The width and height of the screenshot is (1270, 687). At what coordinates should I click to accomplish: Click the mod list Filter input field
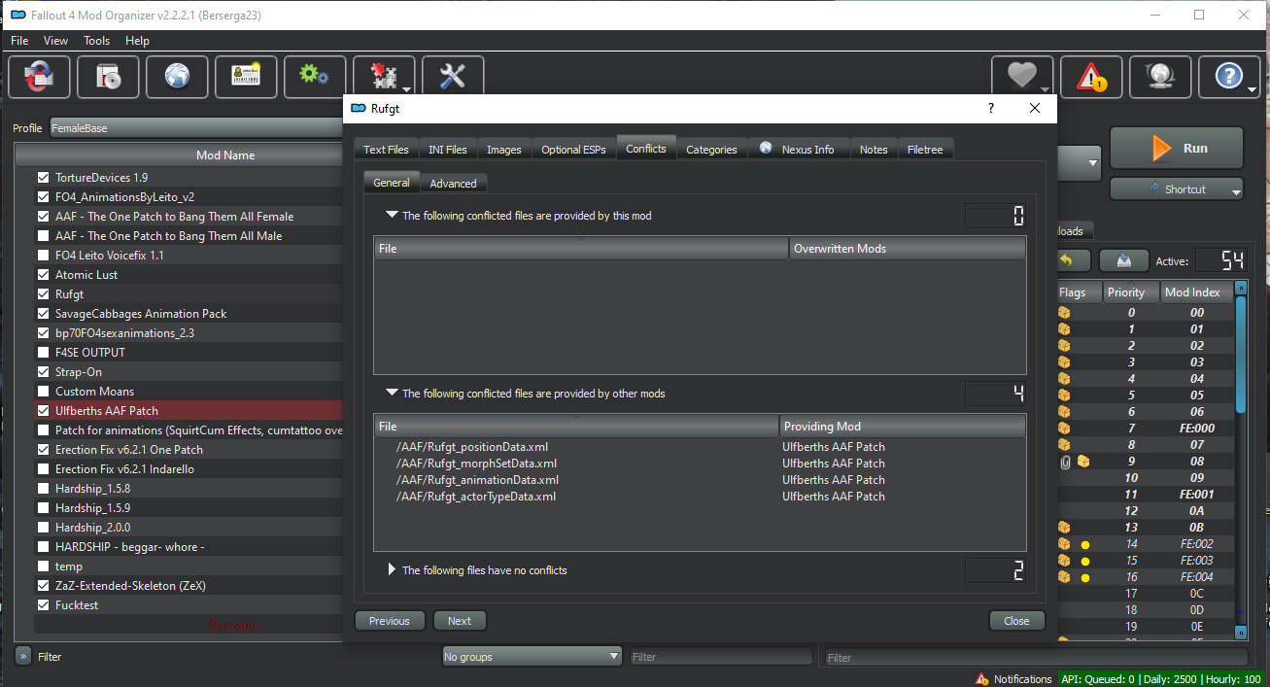721,657
